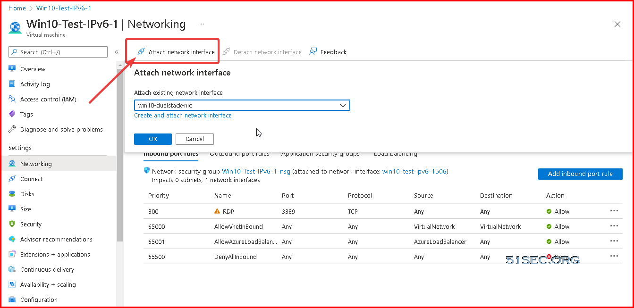Click Create and attach network interface link
634x308 pixels.
[x=183, y=115]
